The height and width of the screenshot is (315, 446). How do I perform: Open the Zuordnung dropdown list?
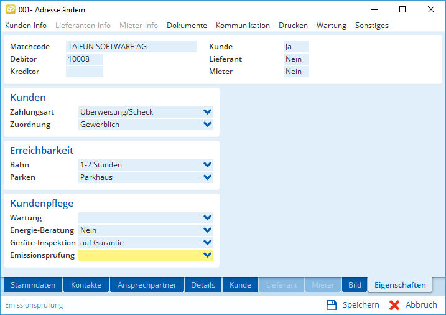[x=207, y=125]
